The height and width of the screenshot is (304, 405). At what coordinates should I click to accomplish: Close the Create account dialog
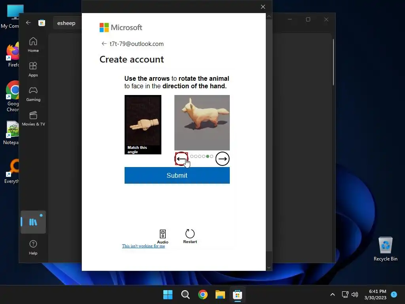263,7
